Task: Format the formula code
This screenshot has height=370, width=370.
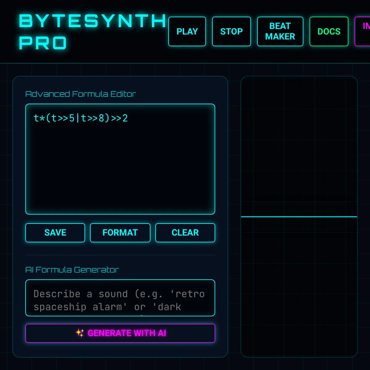Action: [x=120, y=233]
